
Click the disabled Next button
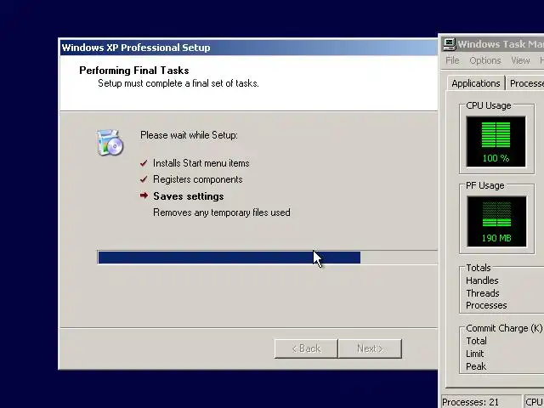pyautogui.click(x=370, y=348)
